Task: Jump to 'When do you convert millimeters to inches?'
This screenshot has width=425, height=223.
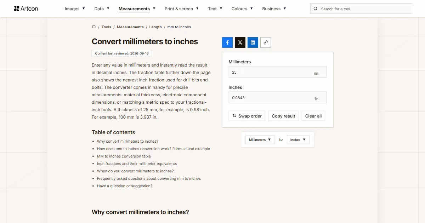Action: 135,171
